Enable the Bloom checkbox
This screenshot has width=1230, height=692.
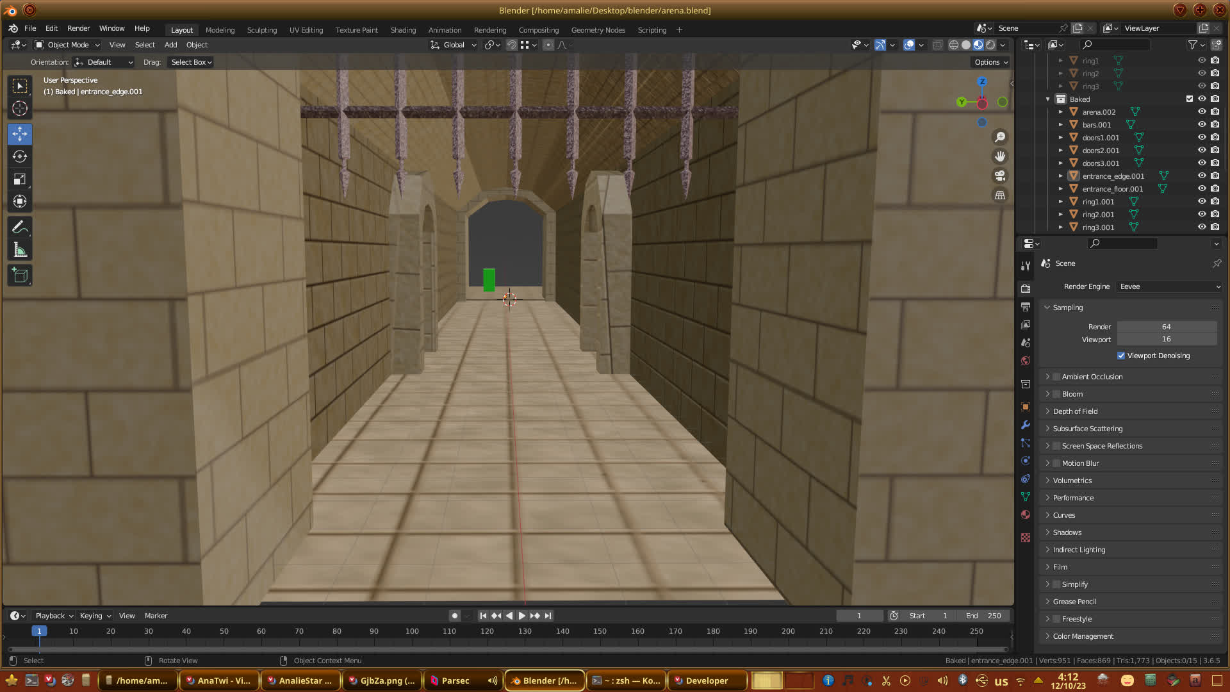tap(1056, 394)
